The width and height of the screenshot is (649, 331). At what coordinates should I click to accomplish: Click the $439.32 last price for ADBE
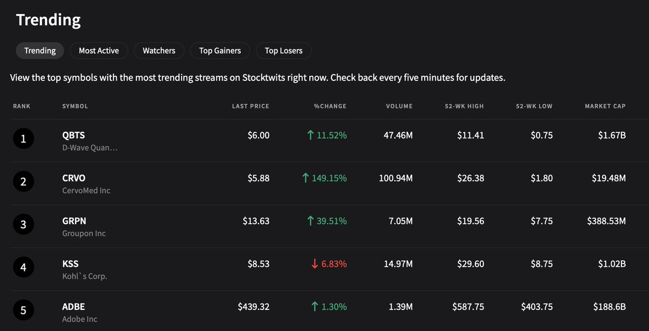pyautogui.click(x=254, y=307)
